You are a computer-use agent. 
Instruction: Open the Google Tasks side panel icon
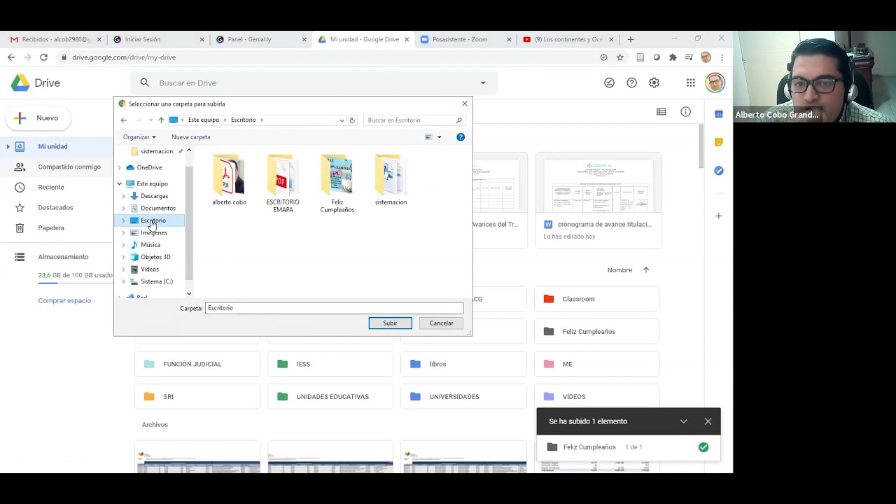pos(719,171)
